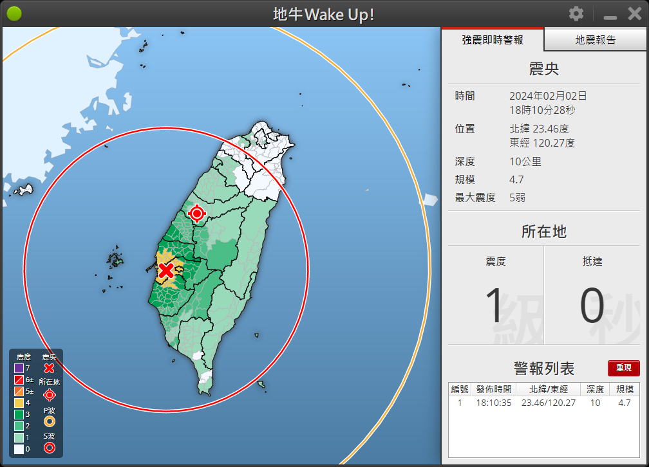Image resolution: width=649 pixels, height=467 pixels.
Task: Click the longitude 東經 120.27度
Action: click(x=542, y=143)
